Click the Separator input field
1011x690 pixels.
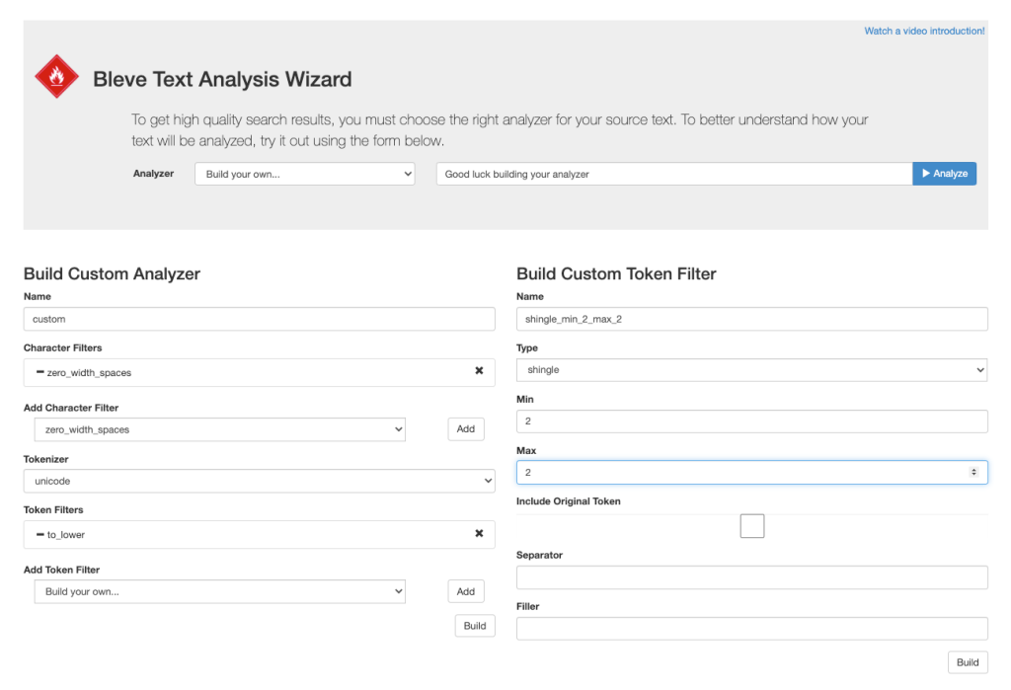(x=751, y=577)
